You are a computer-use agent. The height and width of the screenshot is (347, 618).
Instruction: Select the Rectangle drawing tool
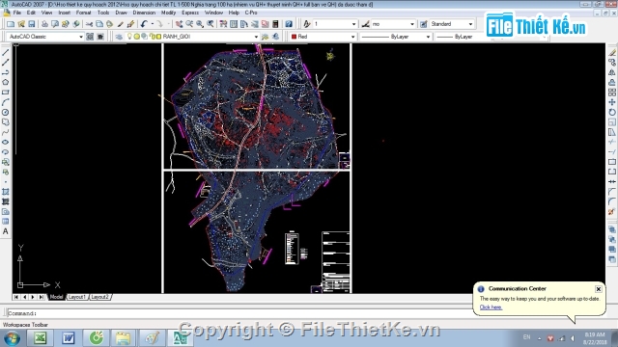[x=6, y=93]
